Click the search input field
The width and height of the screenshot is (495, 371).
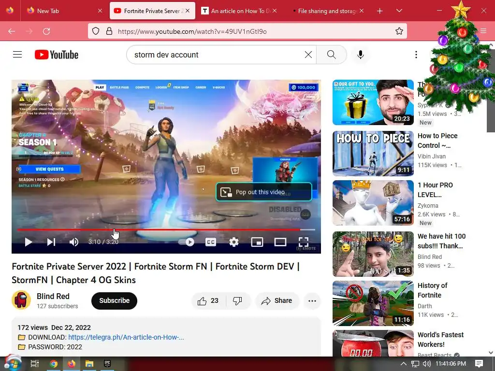(x=218, y=55)
